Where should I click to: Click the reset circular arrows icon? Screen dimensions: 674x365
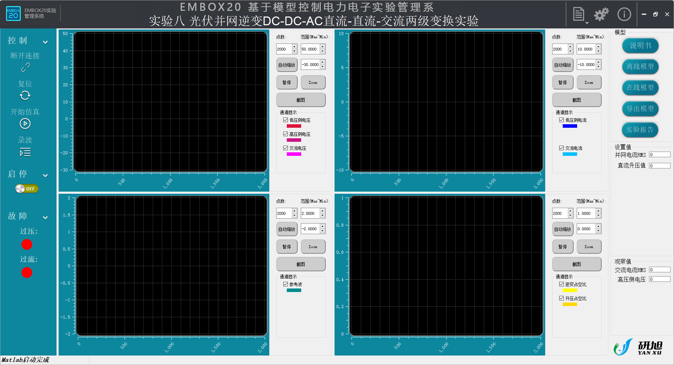(25, 95)
